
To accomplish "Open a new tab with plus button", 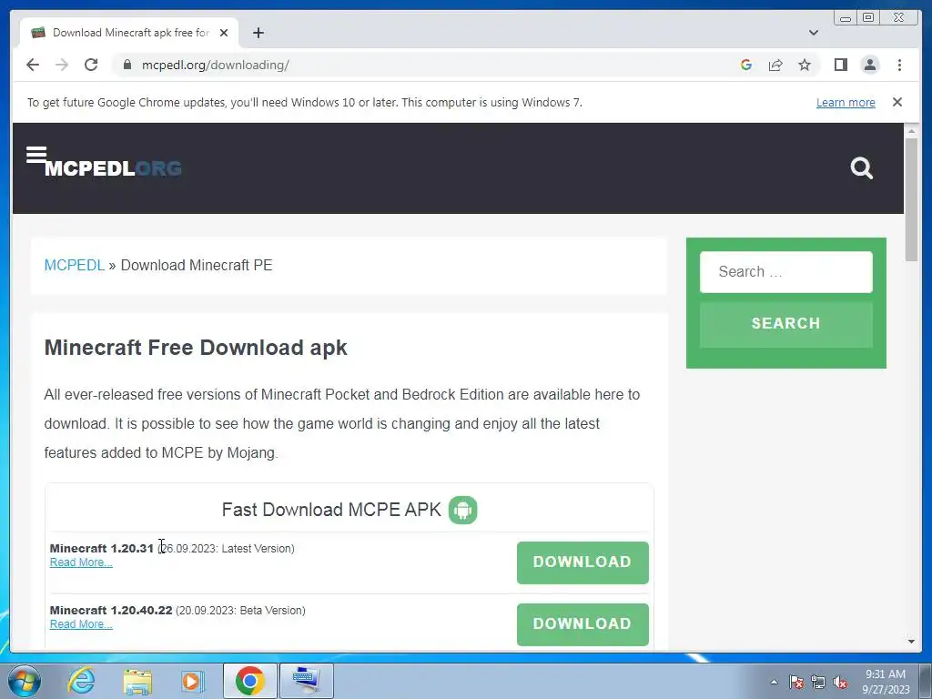I will click(258, 33).
